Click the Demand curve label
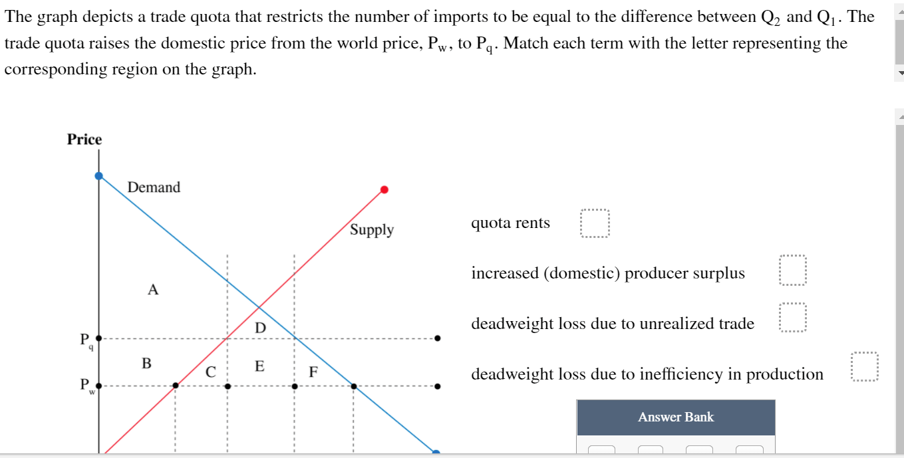Image resolution: width=904 pixels, height=458 pixels. (x=154, y=187)
